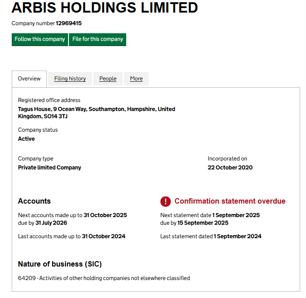This screenshot has height=298, width=306.
Task: Select the Overview tab
Action: [x=29, y=79]
